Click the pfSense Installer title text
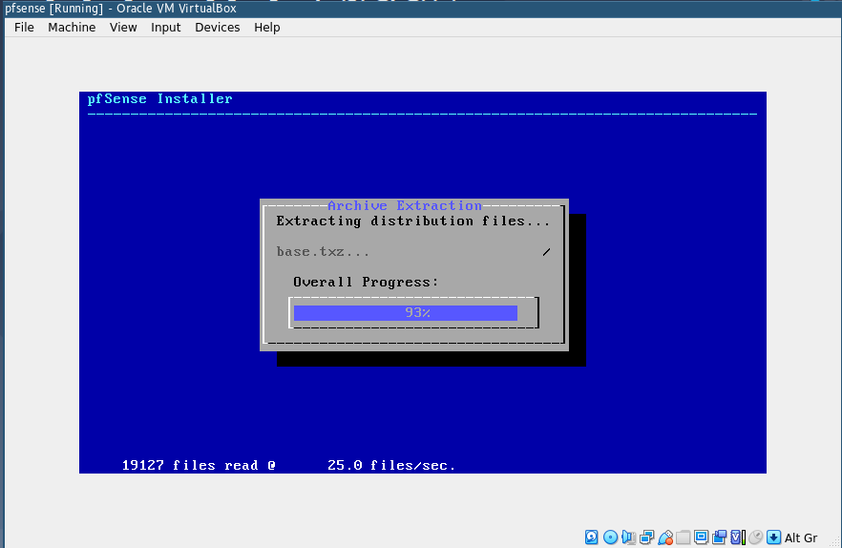 tap(159, 99)
